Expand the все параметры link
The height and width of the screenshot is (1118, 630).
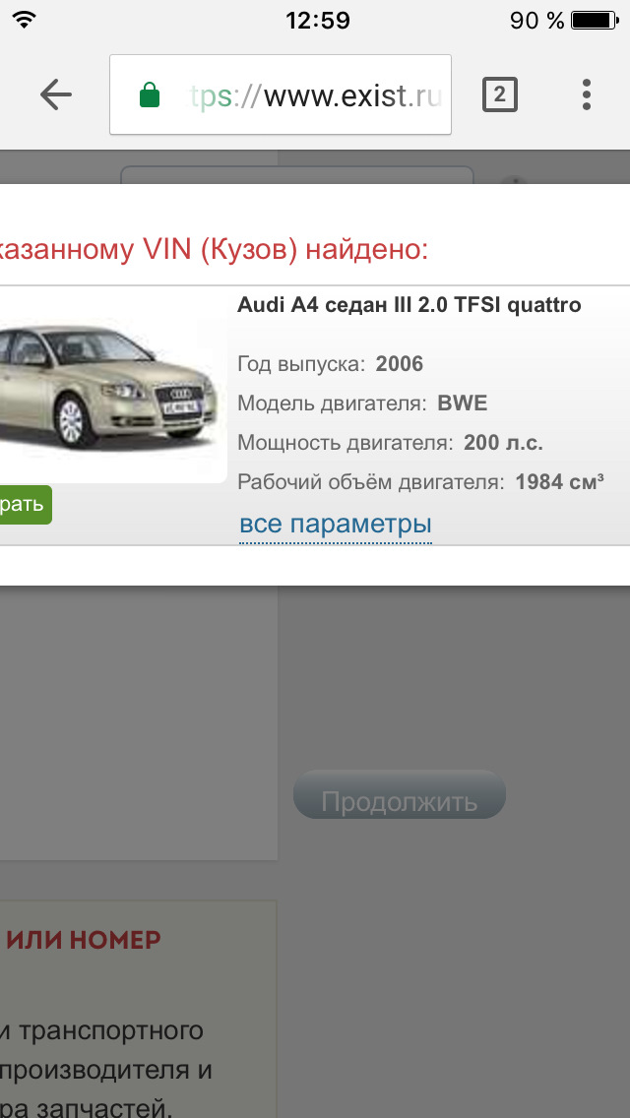tap(336, 524)
